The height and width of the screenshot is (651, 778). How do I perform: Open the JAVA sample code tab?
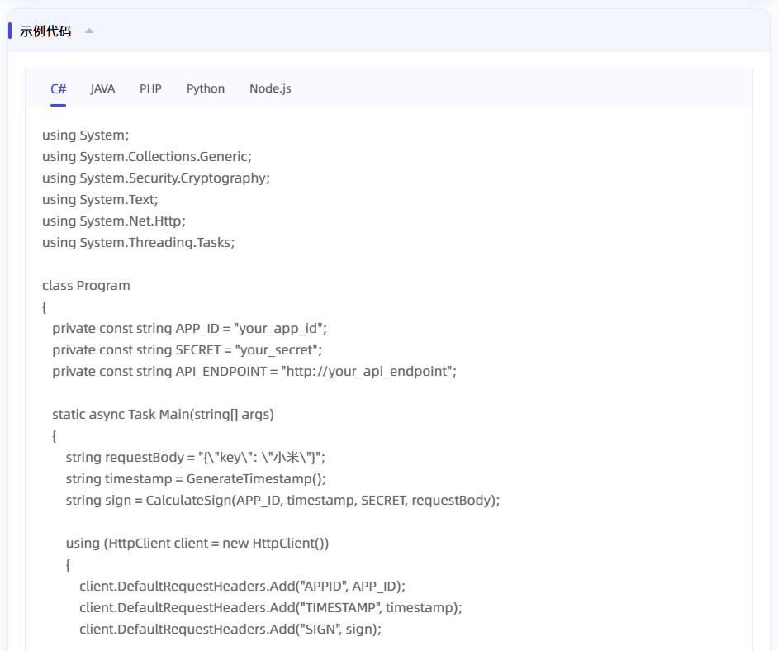tap(102, 88)
